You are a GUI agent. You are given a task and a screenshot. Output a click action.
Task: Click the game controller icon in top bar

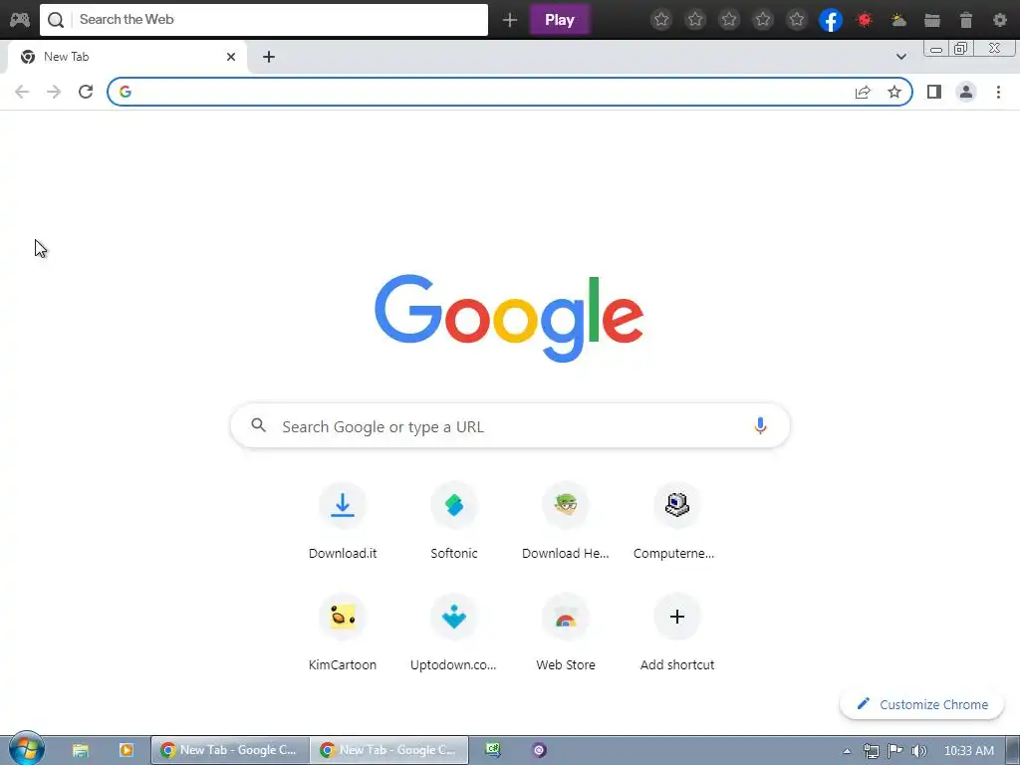pyautogui.click(x=20, y=20)
